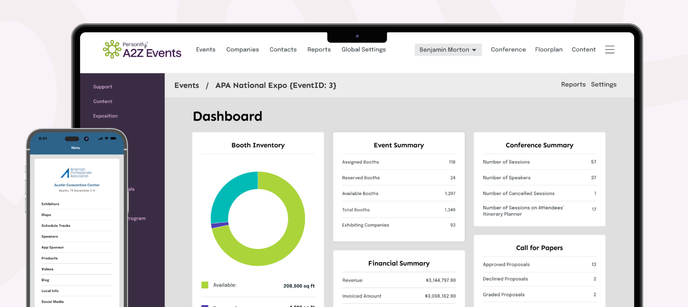688x307 pixels.
Task: Tap Products in the phone menu
Action: (76, 258)
